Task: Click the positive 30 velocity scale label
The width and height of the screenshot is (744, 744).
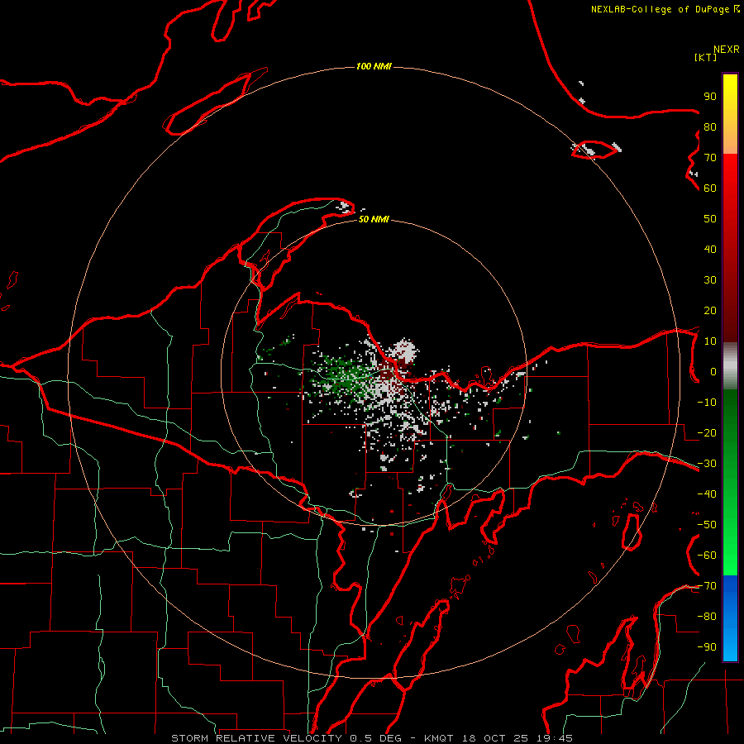Action: click(710, 280)
